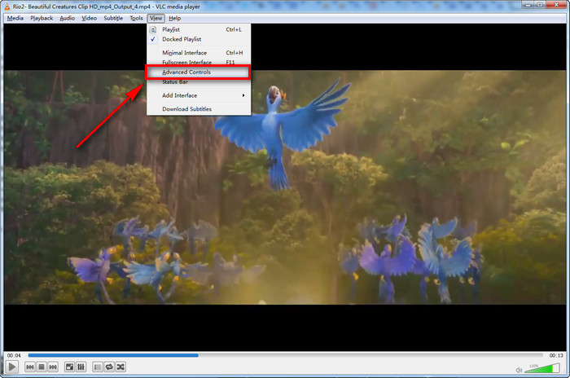Select Minimal Interface menu entry
The height and width of the screenshot is (378, 570).
[x=199, y=53]
